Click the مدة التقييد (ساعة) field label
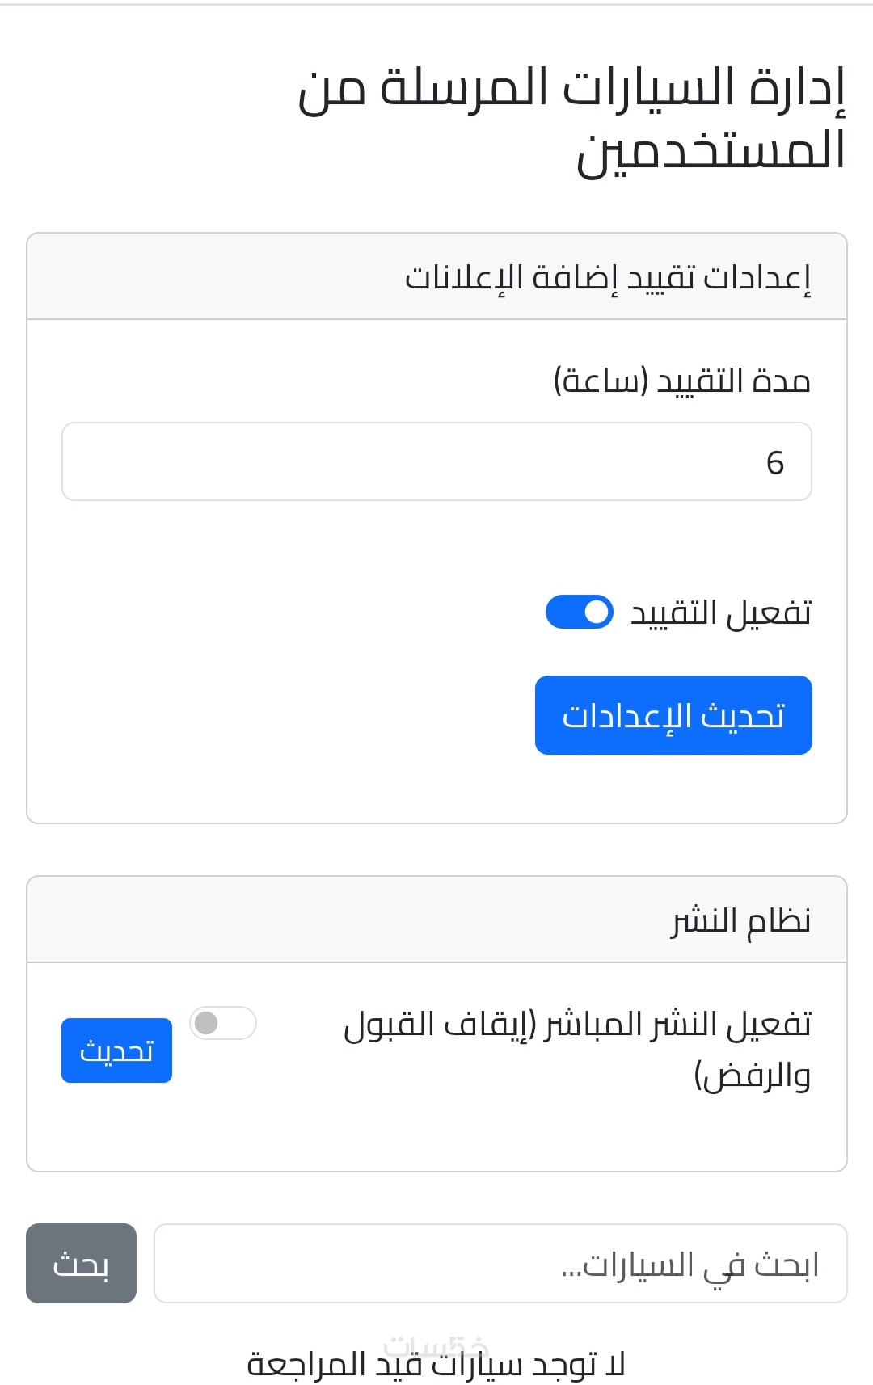The height and width of the screenshot is (1385, 873). (x=682, y=381)
